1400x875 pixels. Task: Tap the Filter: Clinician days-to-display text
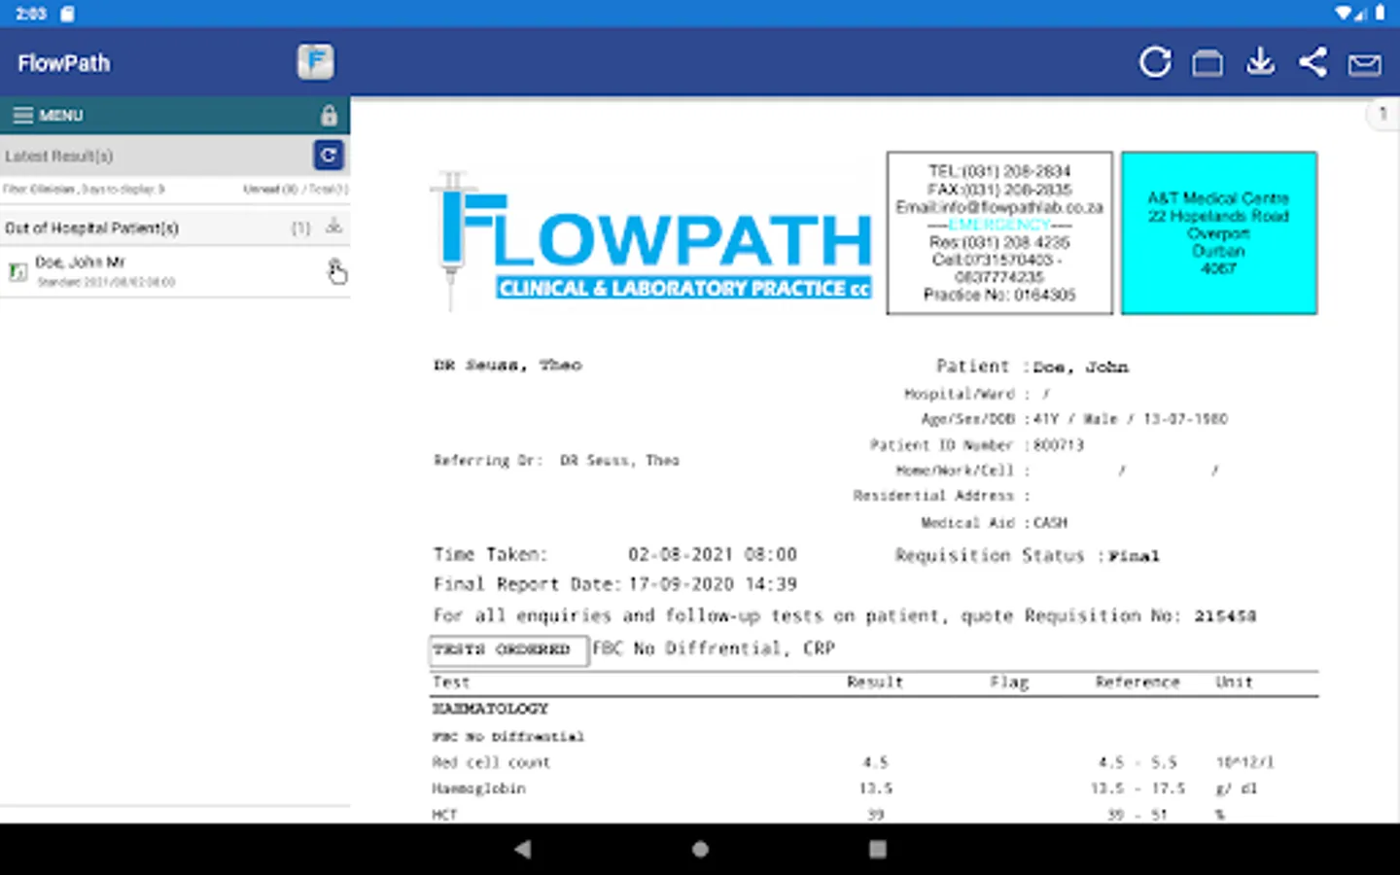click(x=84, y=189)
